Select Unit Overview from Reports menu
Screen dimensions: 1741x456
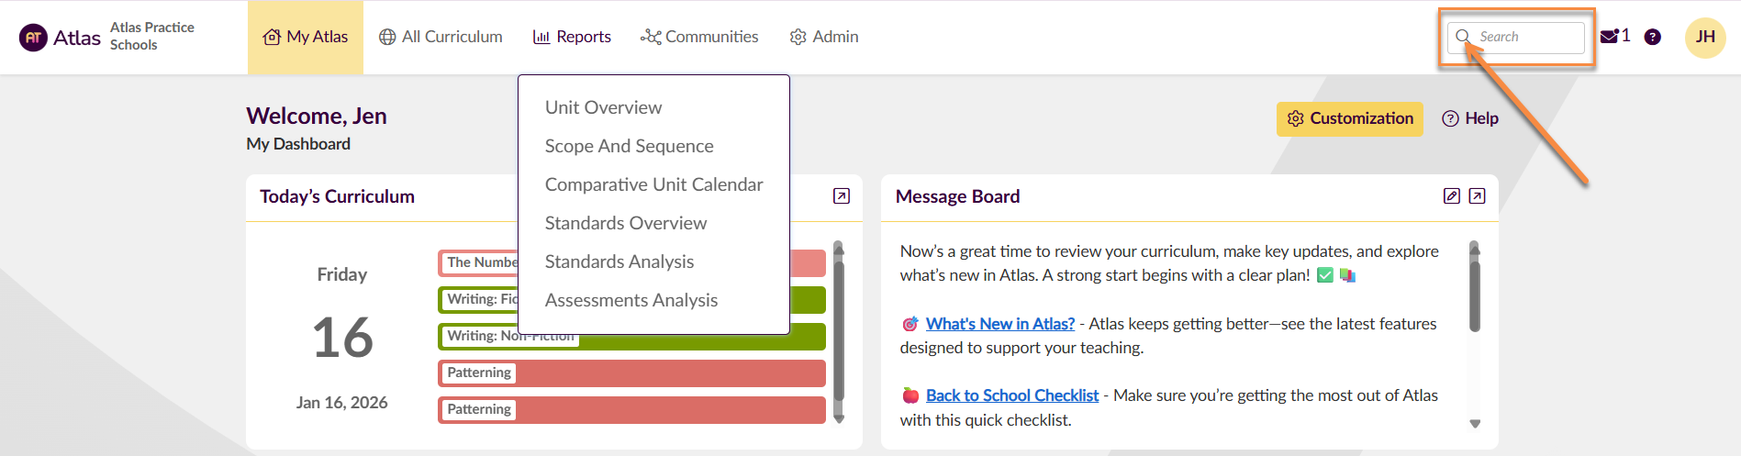coord(603,107)
